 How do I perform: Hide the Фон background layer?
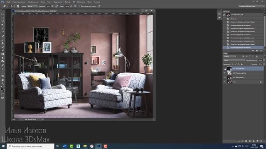point(225,82)
